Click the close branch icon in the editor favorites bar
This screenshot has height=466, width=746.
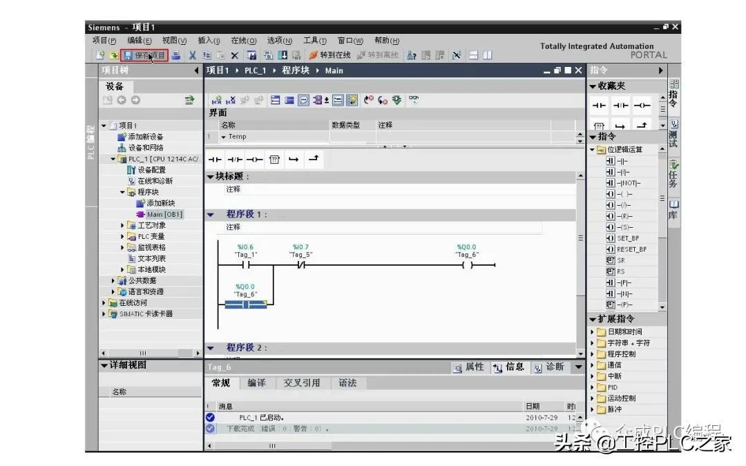[x=314, y=158]
